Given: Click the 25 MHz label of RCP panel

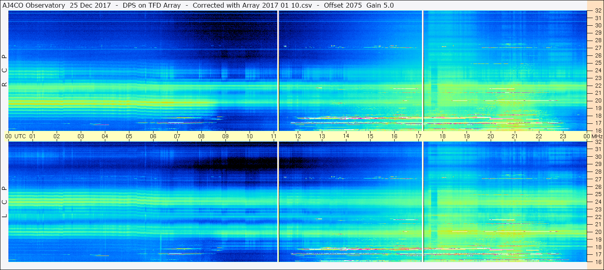Looking at the screenshot, I should 598,63.
